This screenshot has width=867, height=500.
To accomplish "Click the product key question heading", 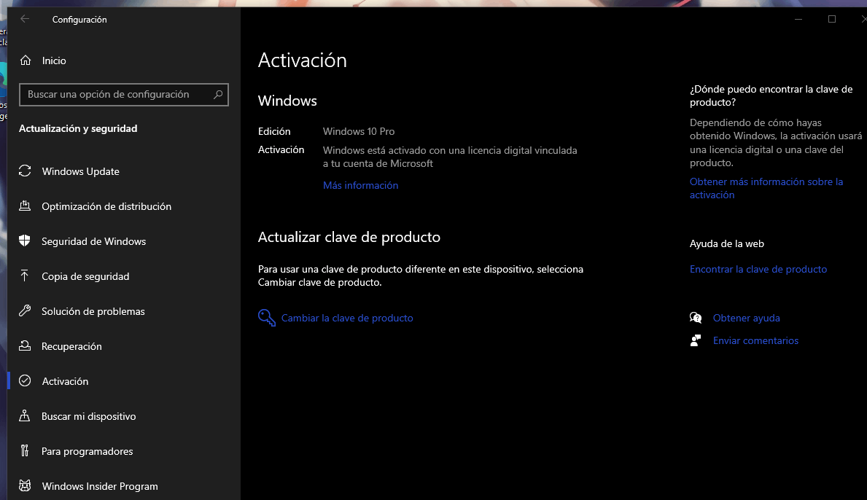I will tap(771, 95).
